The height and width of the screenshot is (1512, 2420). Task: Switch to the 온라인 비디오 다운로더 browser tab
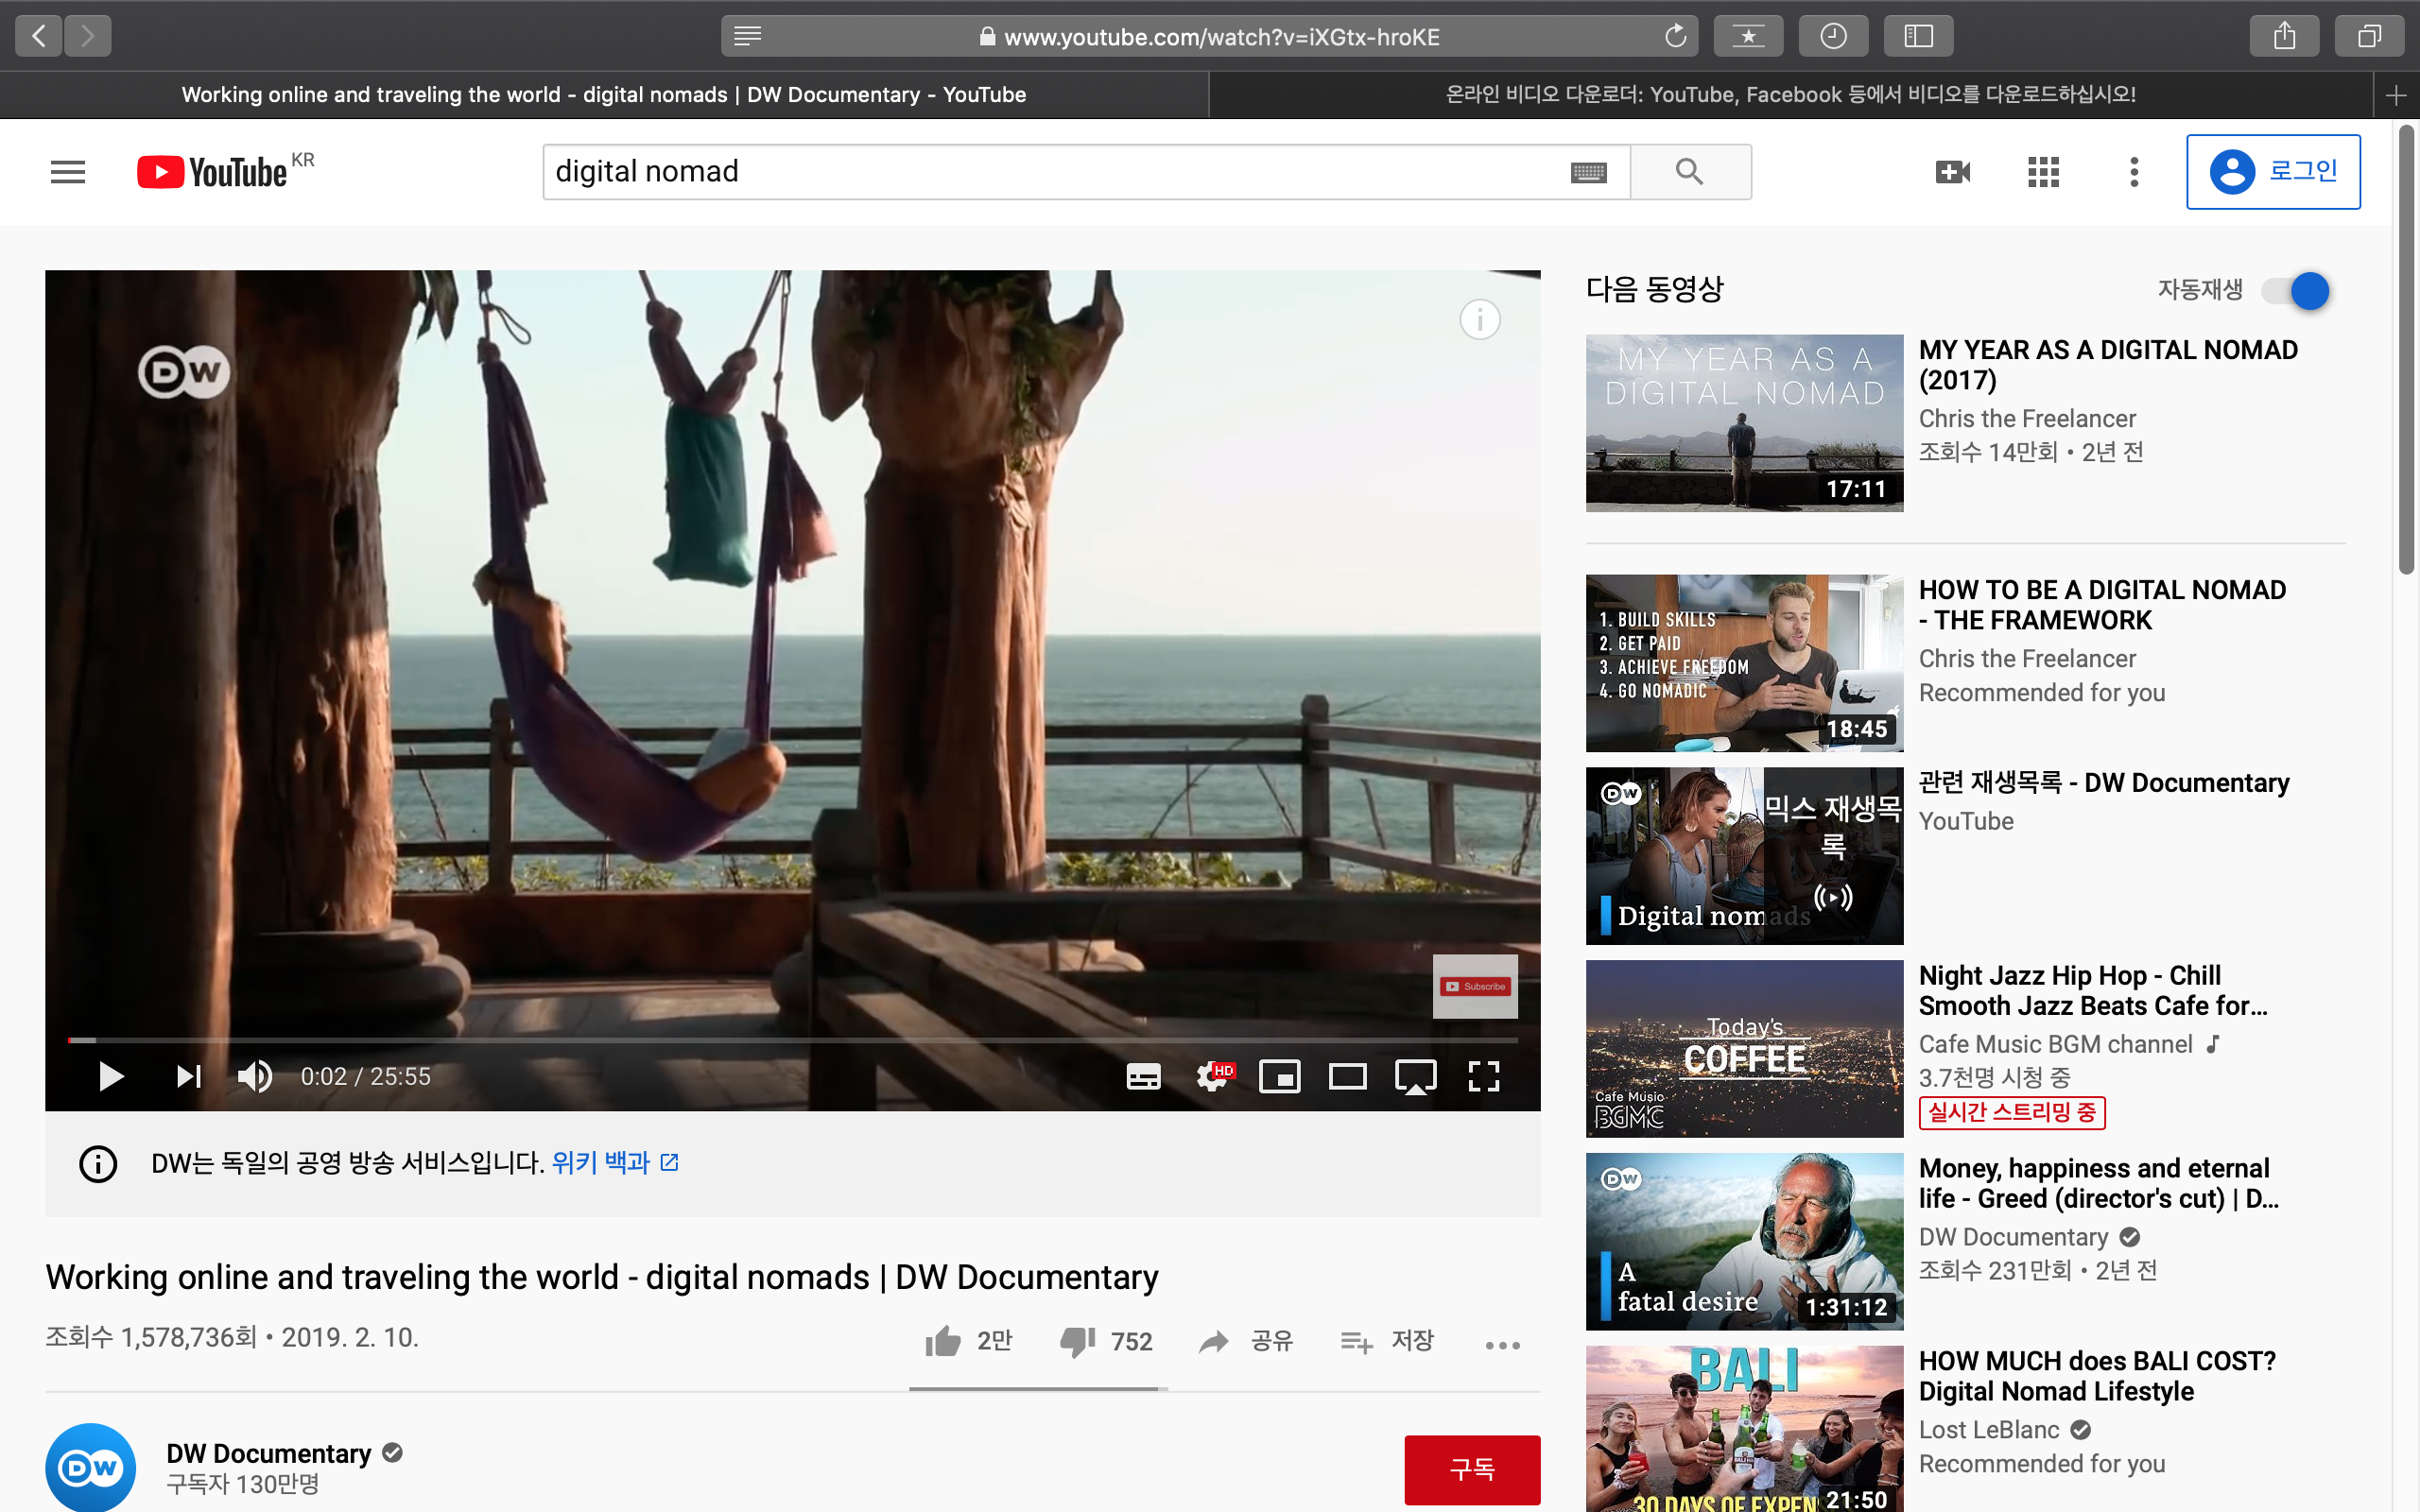[x=1790, y=94]
